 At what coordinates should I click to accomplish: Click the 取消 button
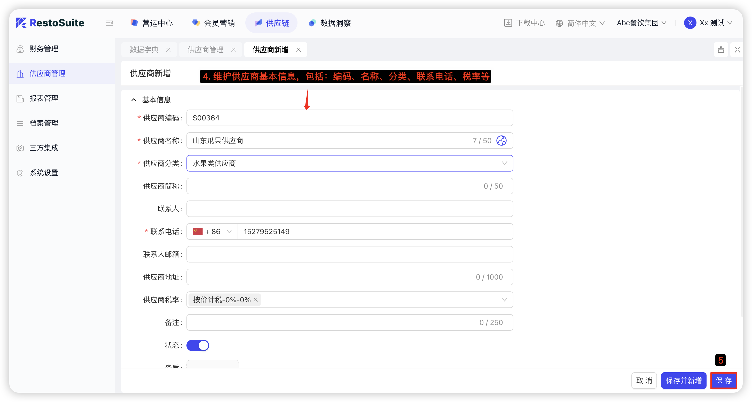644,380
